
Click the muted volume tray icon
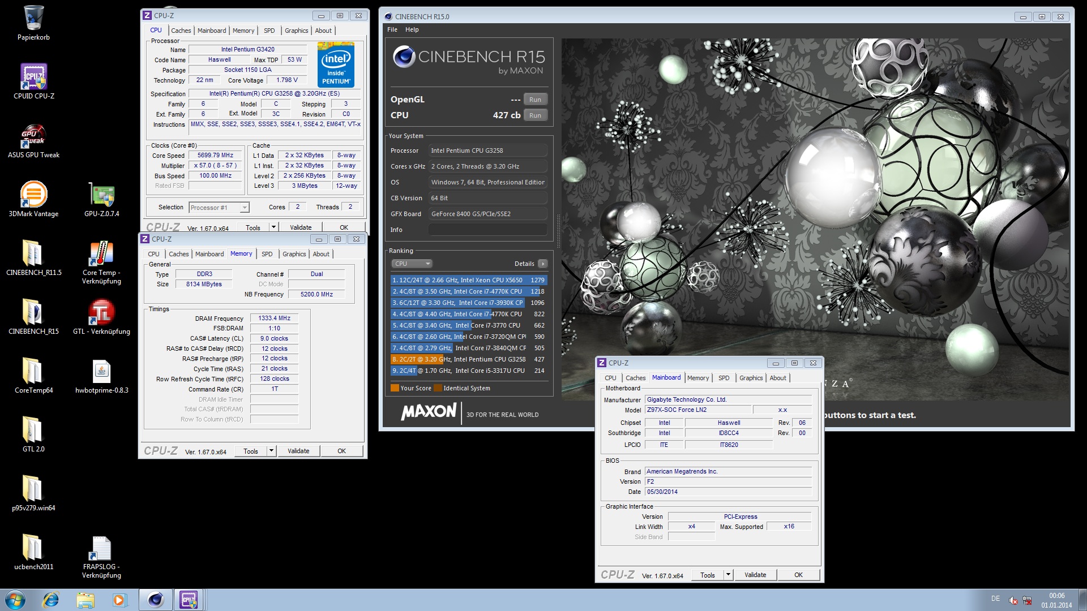point(1013,601)
